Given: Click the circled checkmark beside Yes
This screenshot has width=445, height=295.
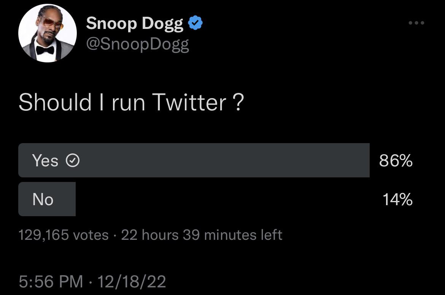Looking at the screenshot, I should pos(73,160).
